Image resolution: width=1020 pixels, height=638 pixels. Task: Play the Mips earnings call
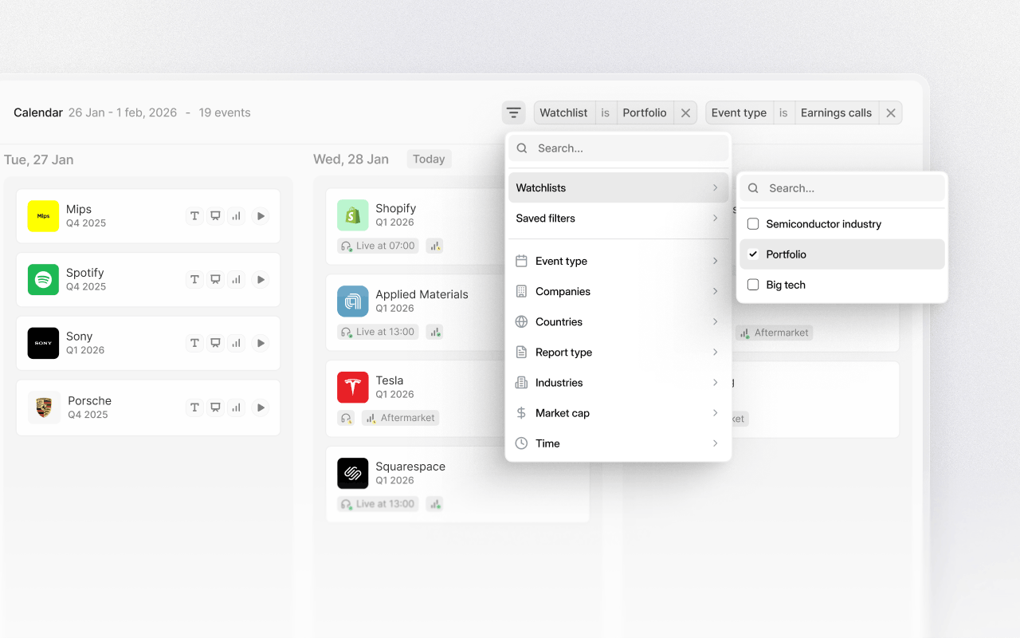click(261, 215)
